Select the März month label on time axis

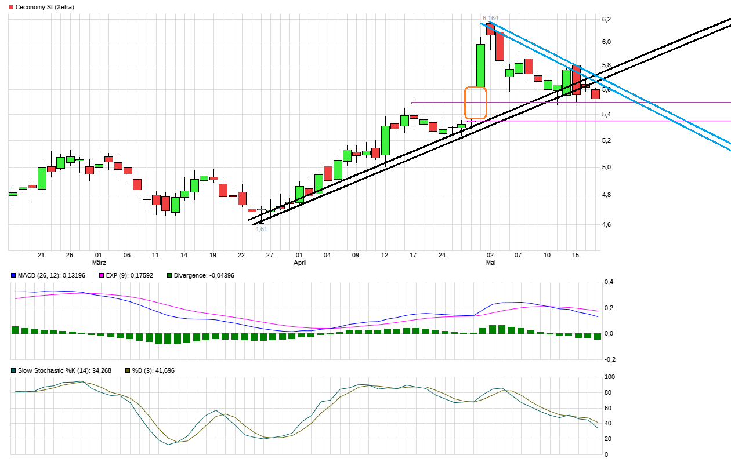pos(99,263)
